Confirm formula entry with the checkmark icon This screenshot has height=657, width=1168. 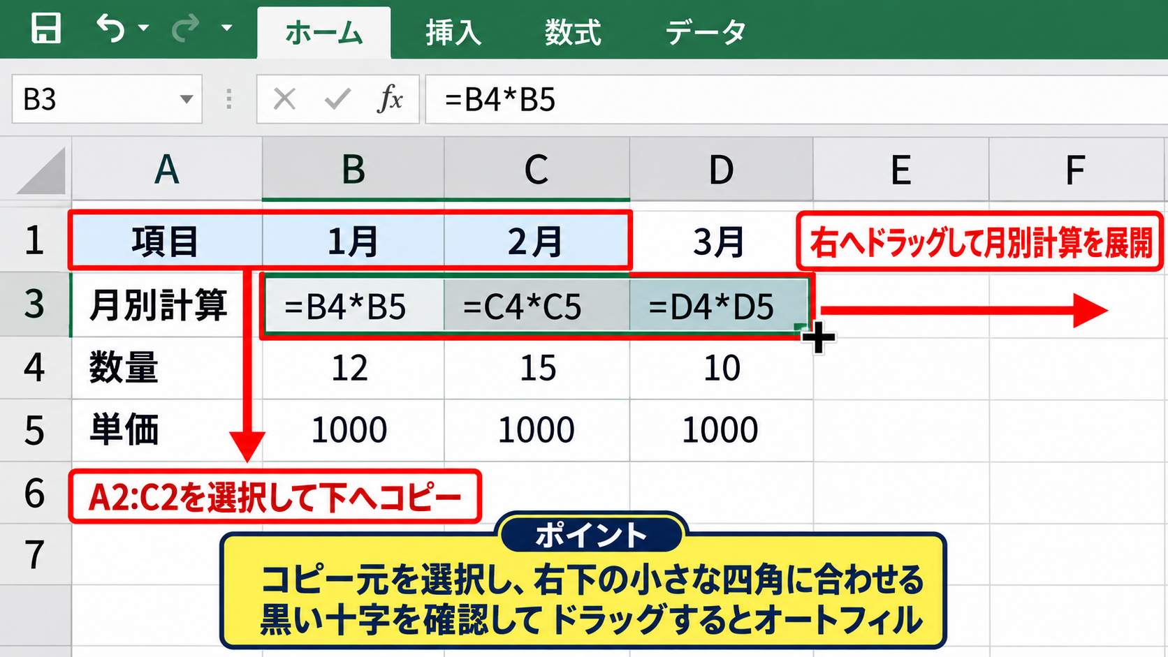[337, 99]
